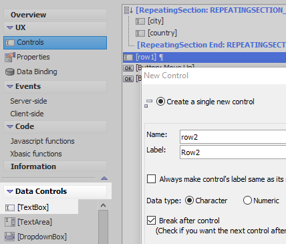Image resolution: width=286 pixels, height=244 pixels.
Task: Select the [TextArea] data control
Action: point(35,222)
